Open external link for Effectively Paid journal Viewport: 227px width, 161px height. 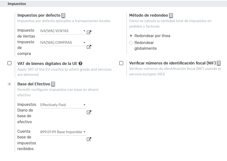89,112
